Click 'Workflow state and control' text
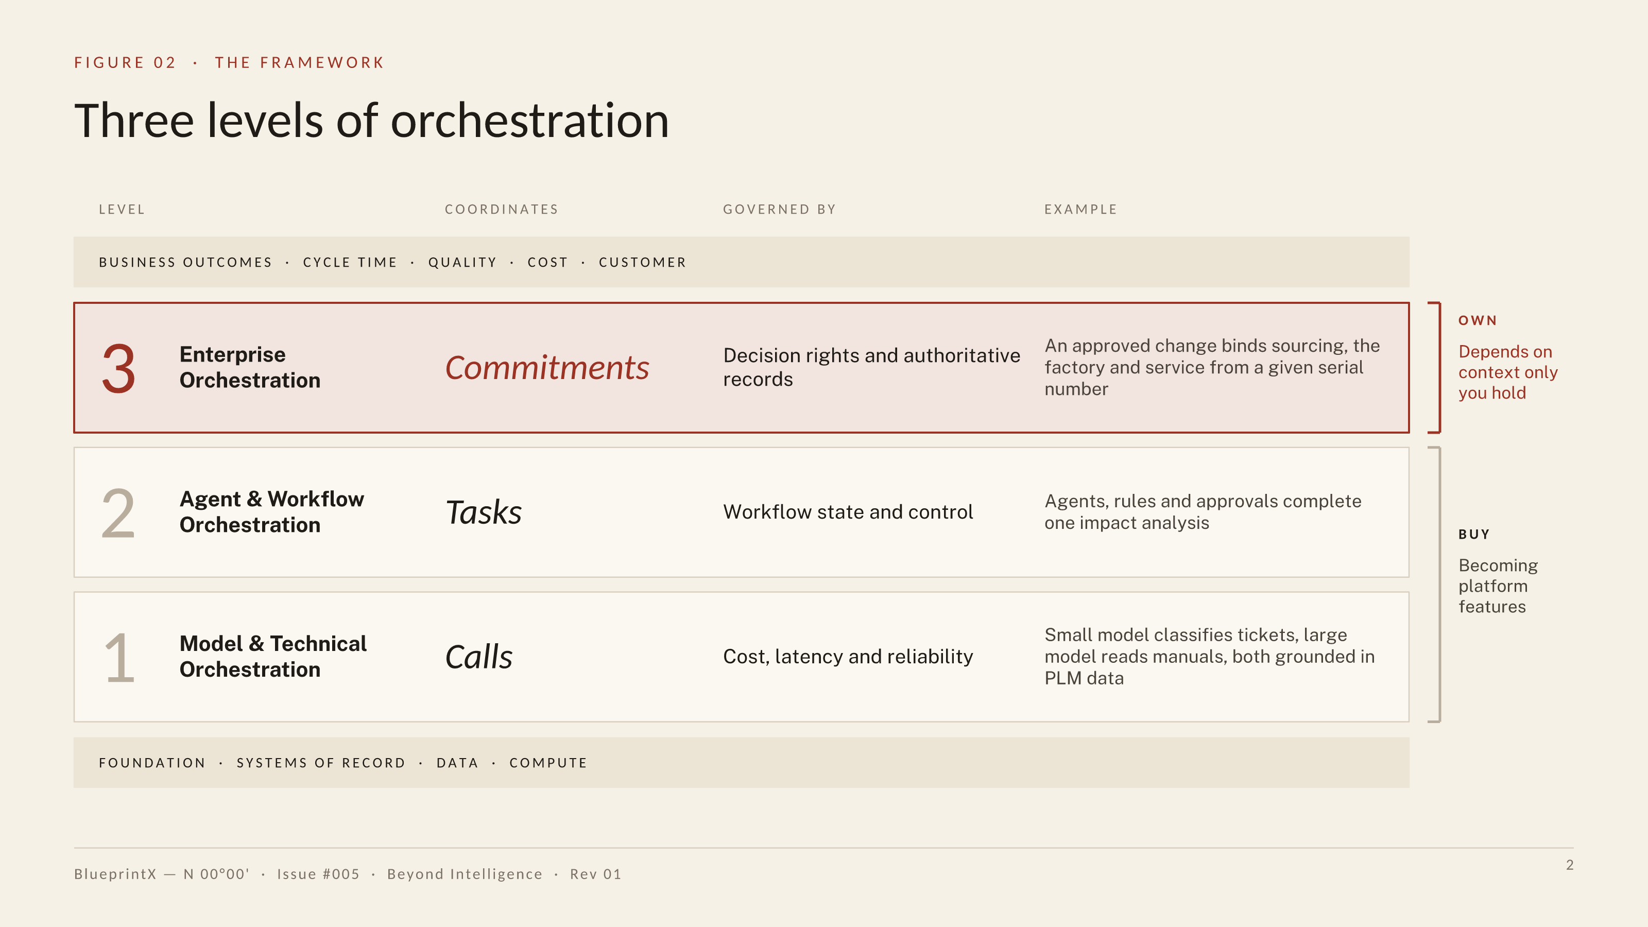 click(x=848, y=512)
